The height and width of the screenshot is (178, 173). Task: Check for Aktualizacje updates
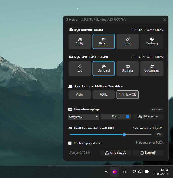coord(116,153)
